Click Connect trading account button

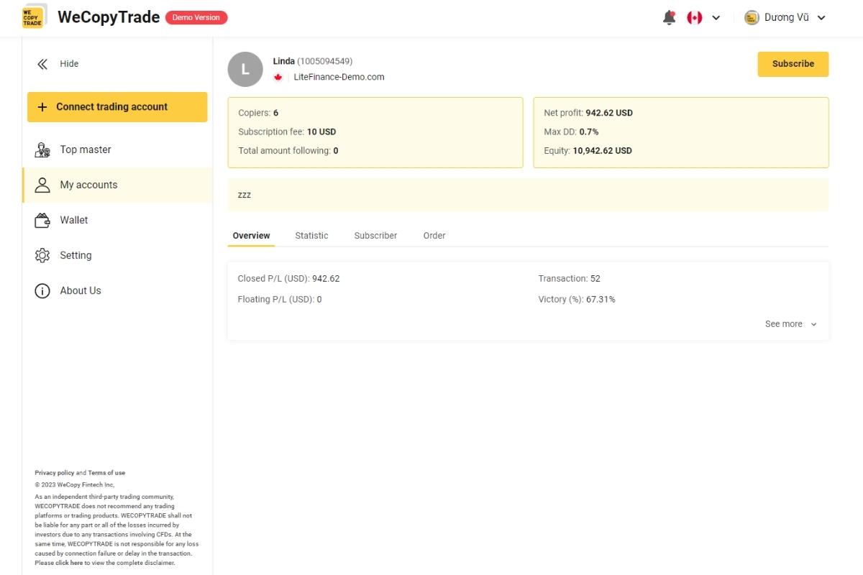coord(117,107)
